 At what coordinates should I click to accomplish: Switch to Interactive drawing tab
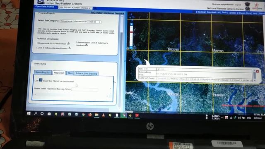coord(87,74)
